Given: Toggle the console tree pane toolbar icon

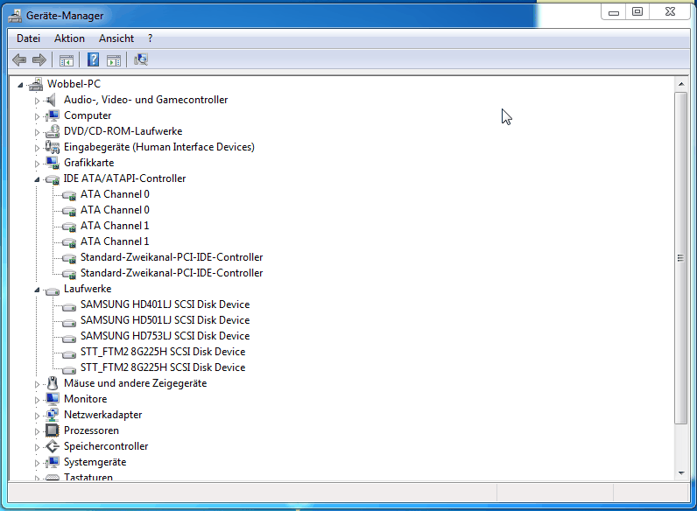Looking at the screenshot, I should tap(67, 60).
